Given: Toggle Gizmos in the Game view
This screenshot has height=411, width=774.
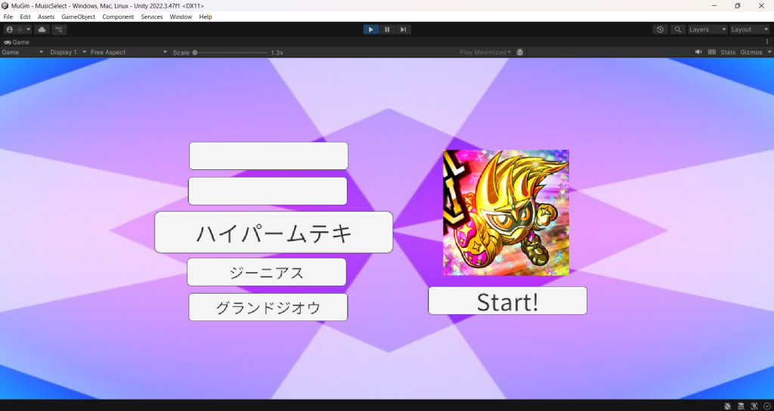Looking at the screenshot, I should 751,52.
